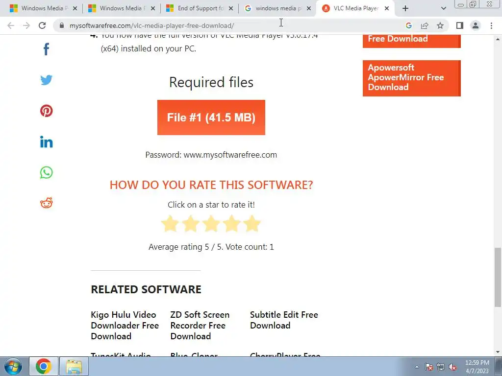Click the scrollbar up arrow
Screen dimensions: 502x376
point(498,39)
